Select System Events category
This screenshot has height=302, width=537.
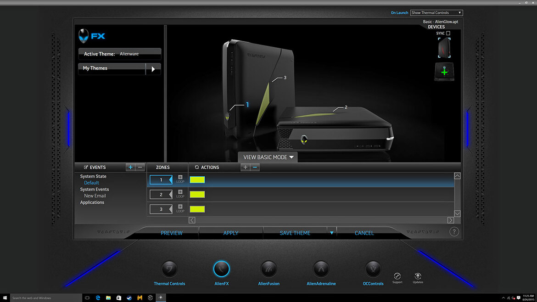(x=95, y=190)
